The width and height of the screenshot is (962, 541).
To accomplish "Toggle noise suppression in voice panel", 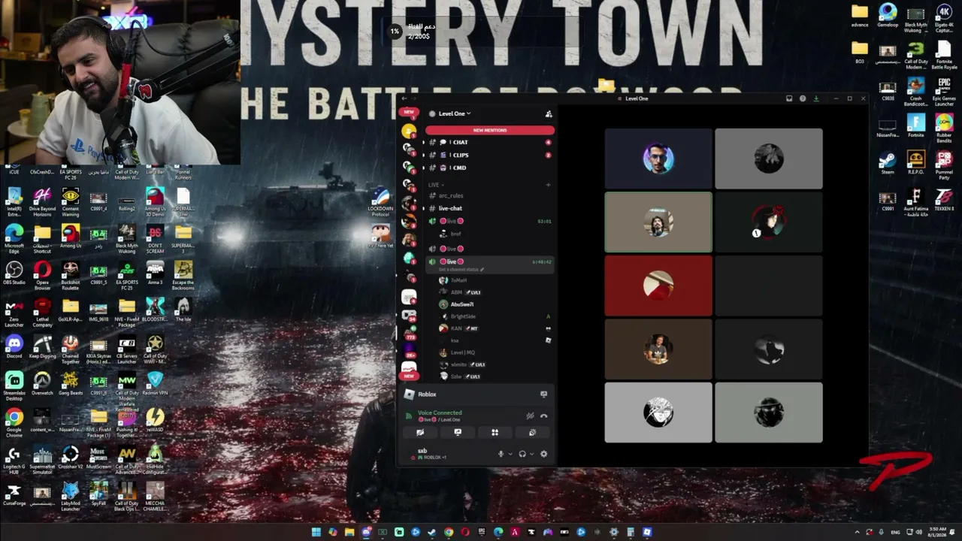I will 530,416.
